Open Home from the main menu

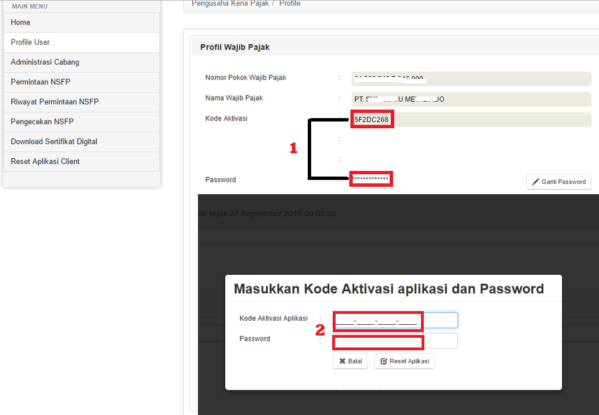pyautogui.click(x=20, y=22)
